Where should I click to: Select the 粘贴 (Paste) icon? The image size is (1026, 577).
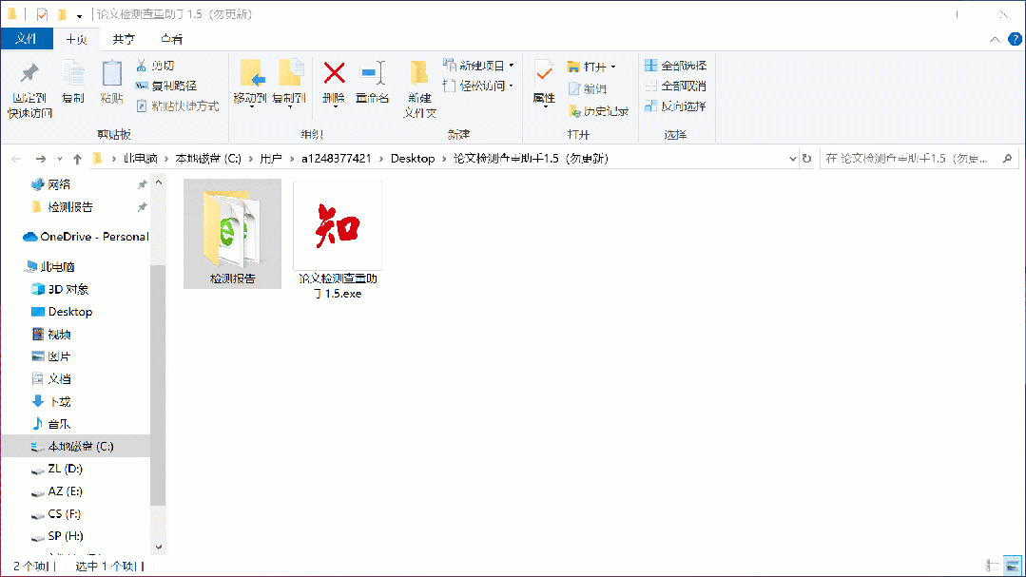click(111, 81)
